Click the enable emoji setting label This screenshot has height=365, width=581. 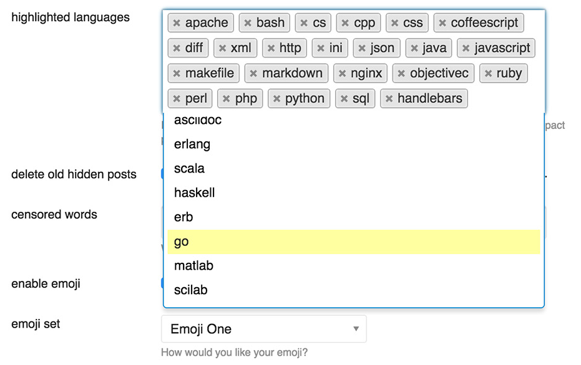46,283
